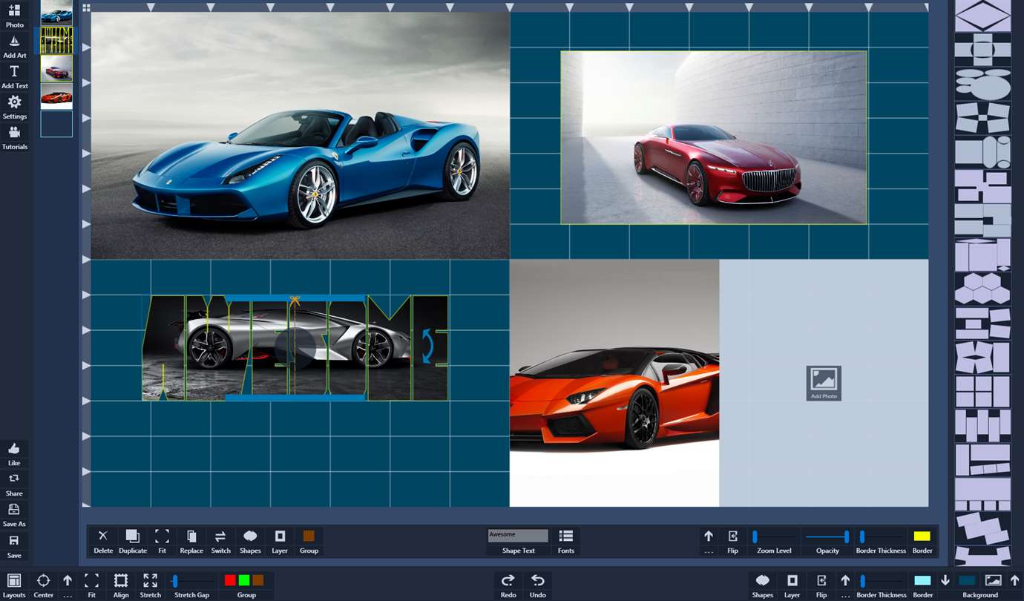Viewport: 1024px width, 601px height.
Task: Select the blue Ferrari photo on the canvas
Action: [x=301, y=135]
